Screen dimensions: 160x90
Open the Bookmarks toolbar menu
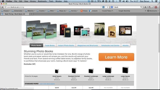[x=153, y=11]
